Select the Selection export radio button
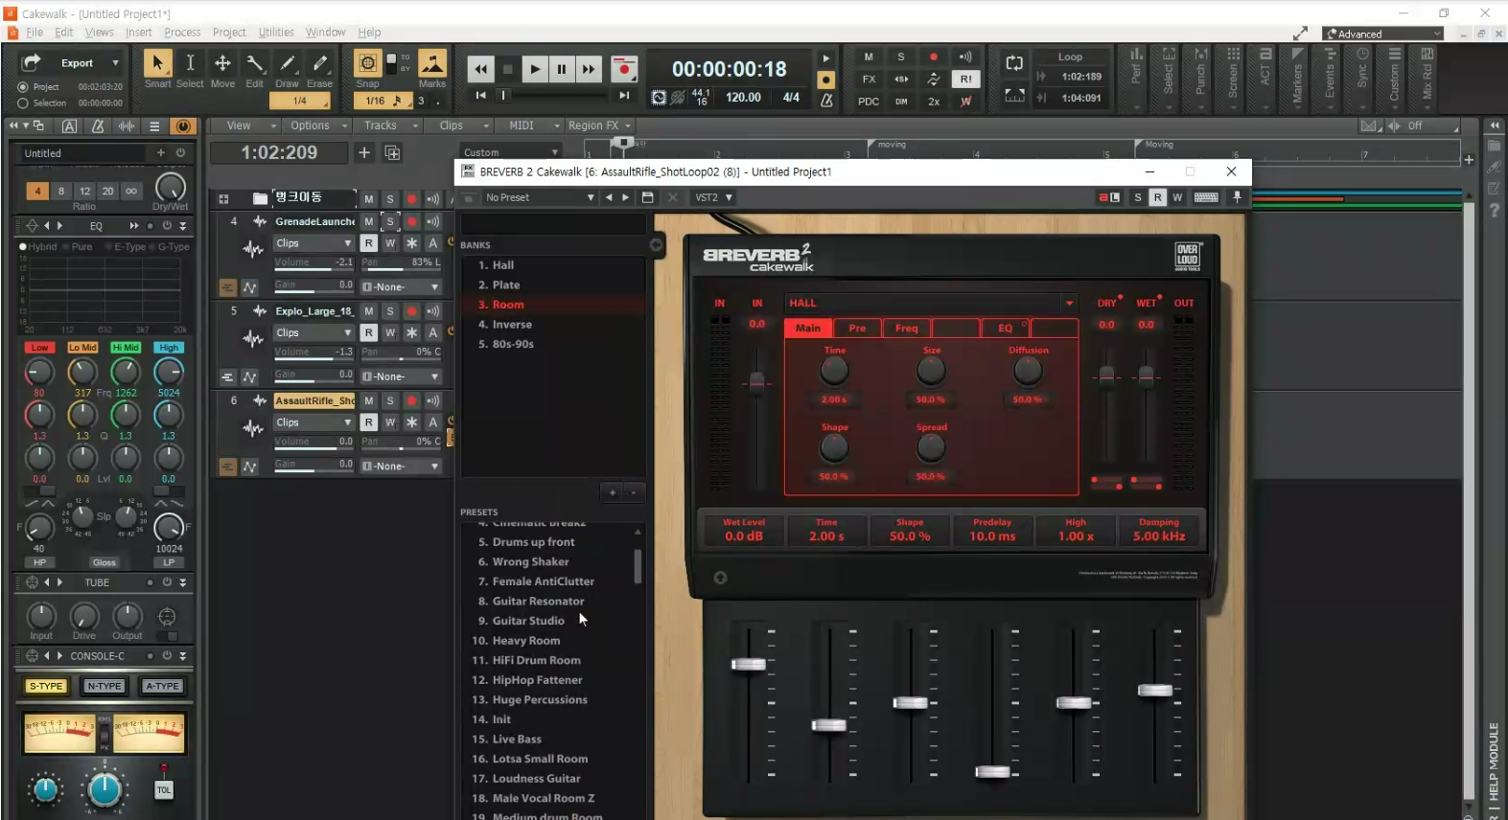 [x=23, y=102]
